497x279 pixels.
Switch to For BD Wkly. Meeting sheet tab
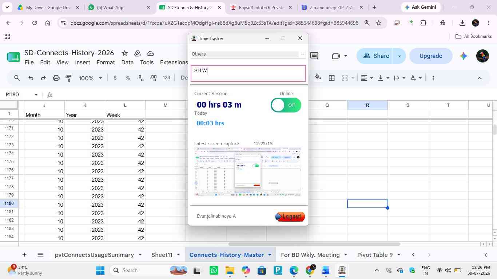tap(310, 255)
